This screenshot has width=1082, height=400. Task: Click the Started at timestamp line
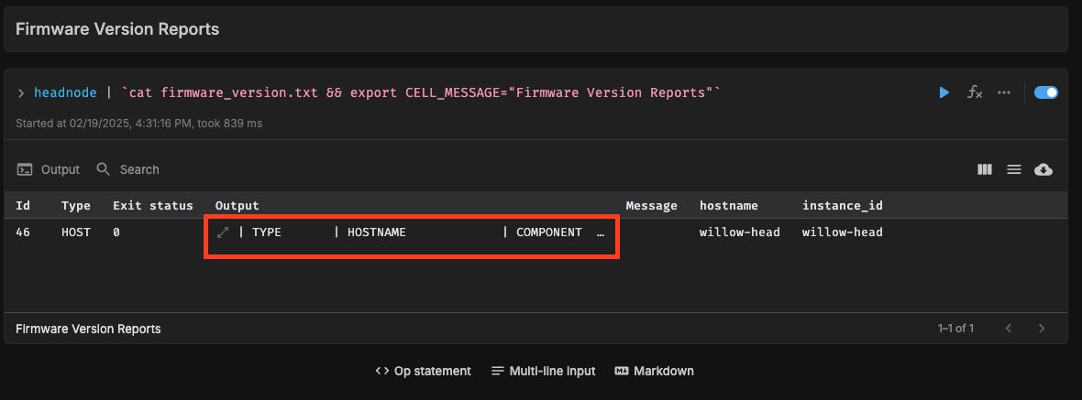(138, 124)
